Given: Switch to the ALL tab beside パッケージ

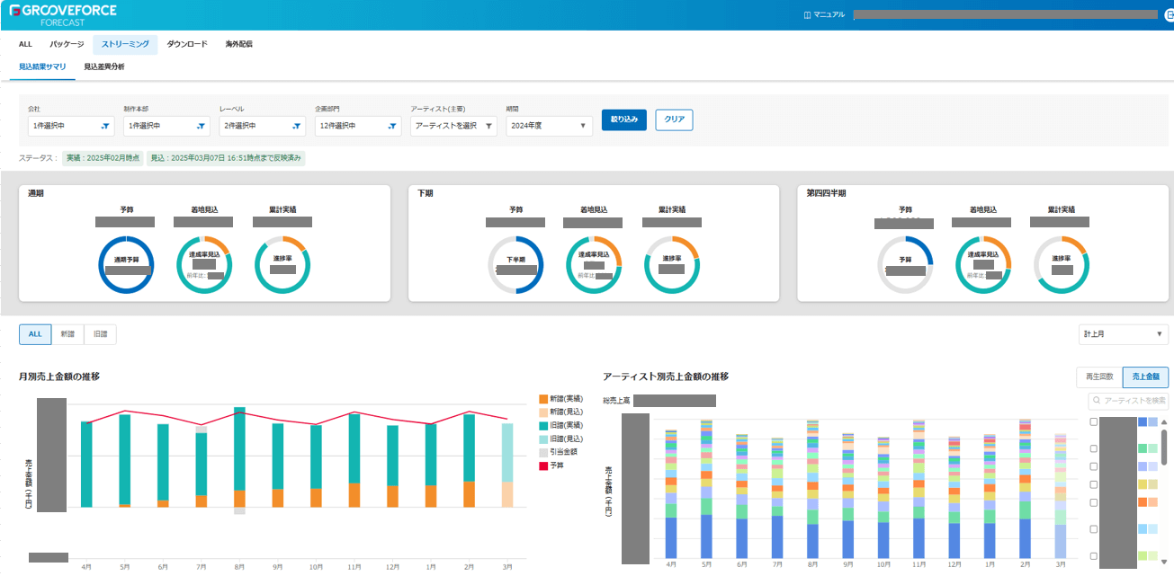Looking at the screenshot, I should [x=25, y=44].
